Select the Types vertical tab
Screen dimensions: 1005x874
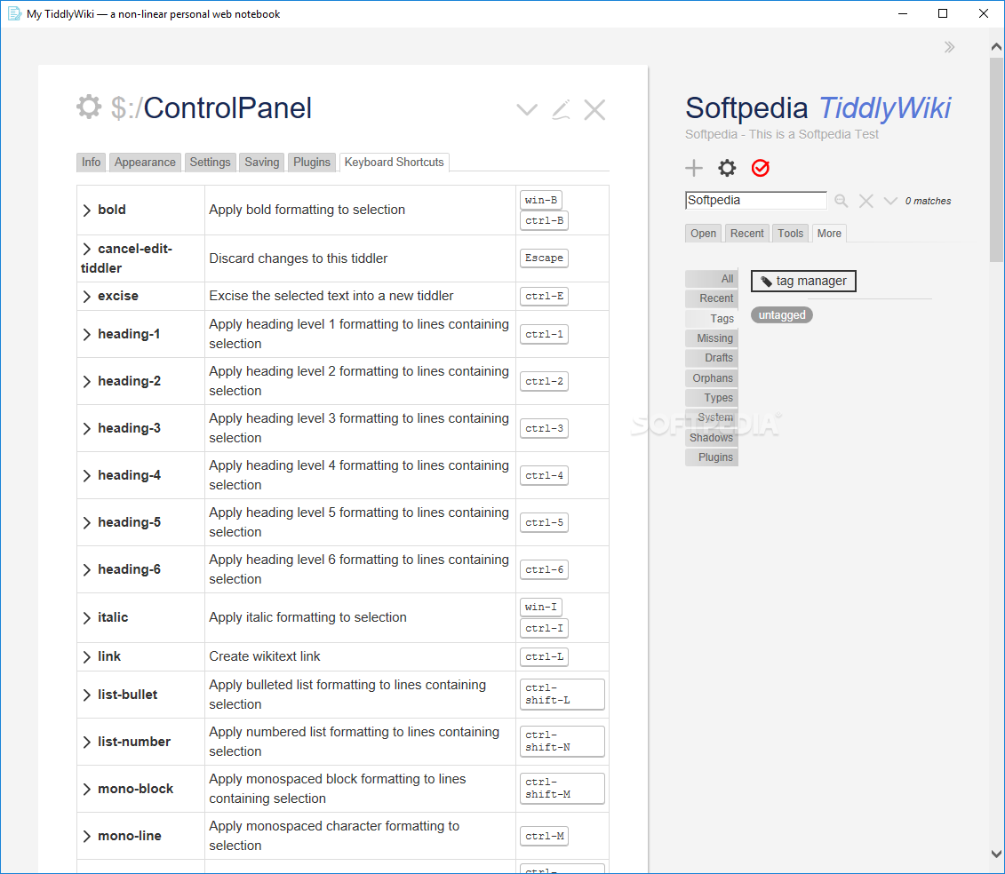coord(712,398)
